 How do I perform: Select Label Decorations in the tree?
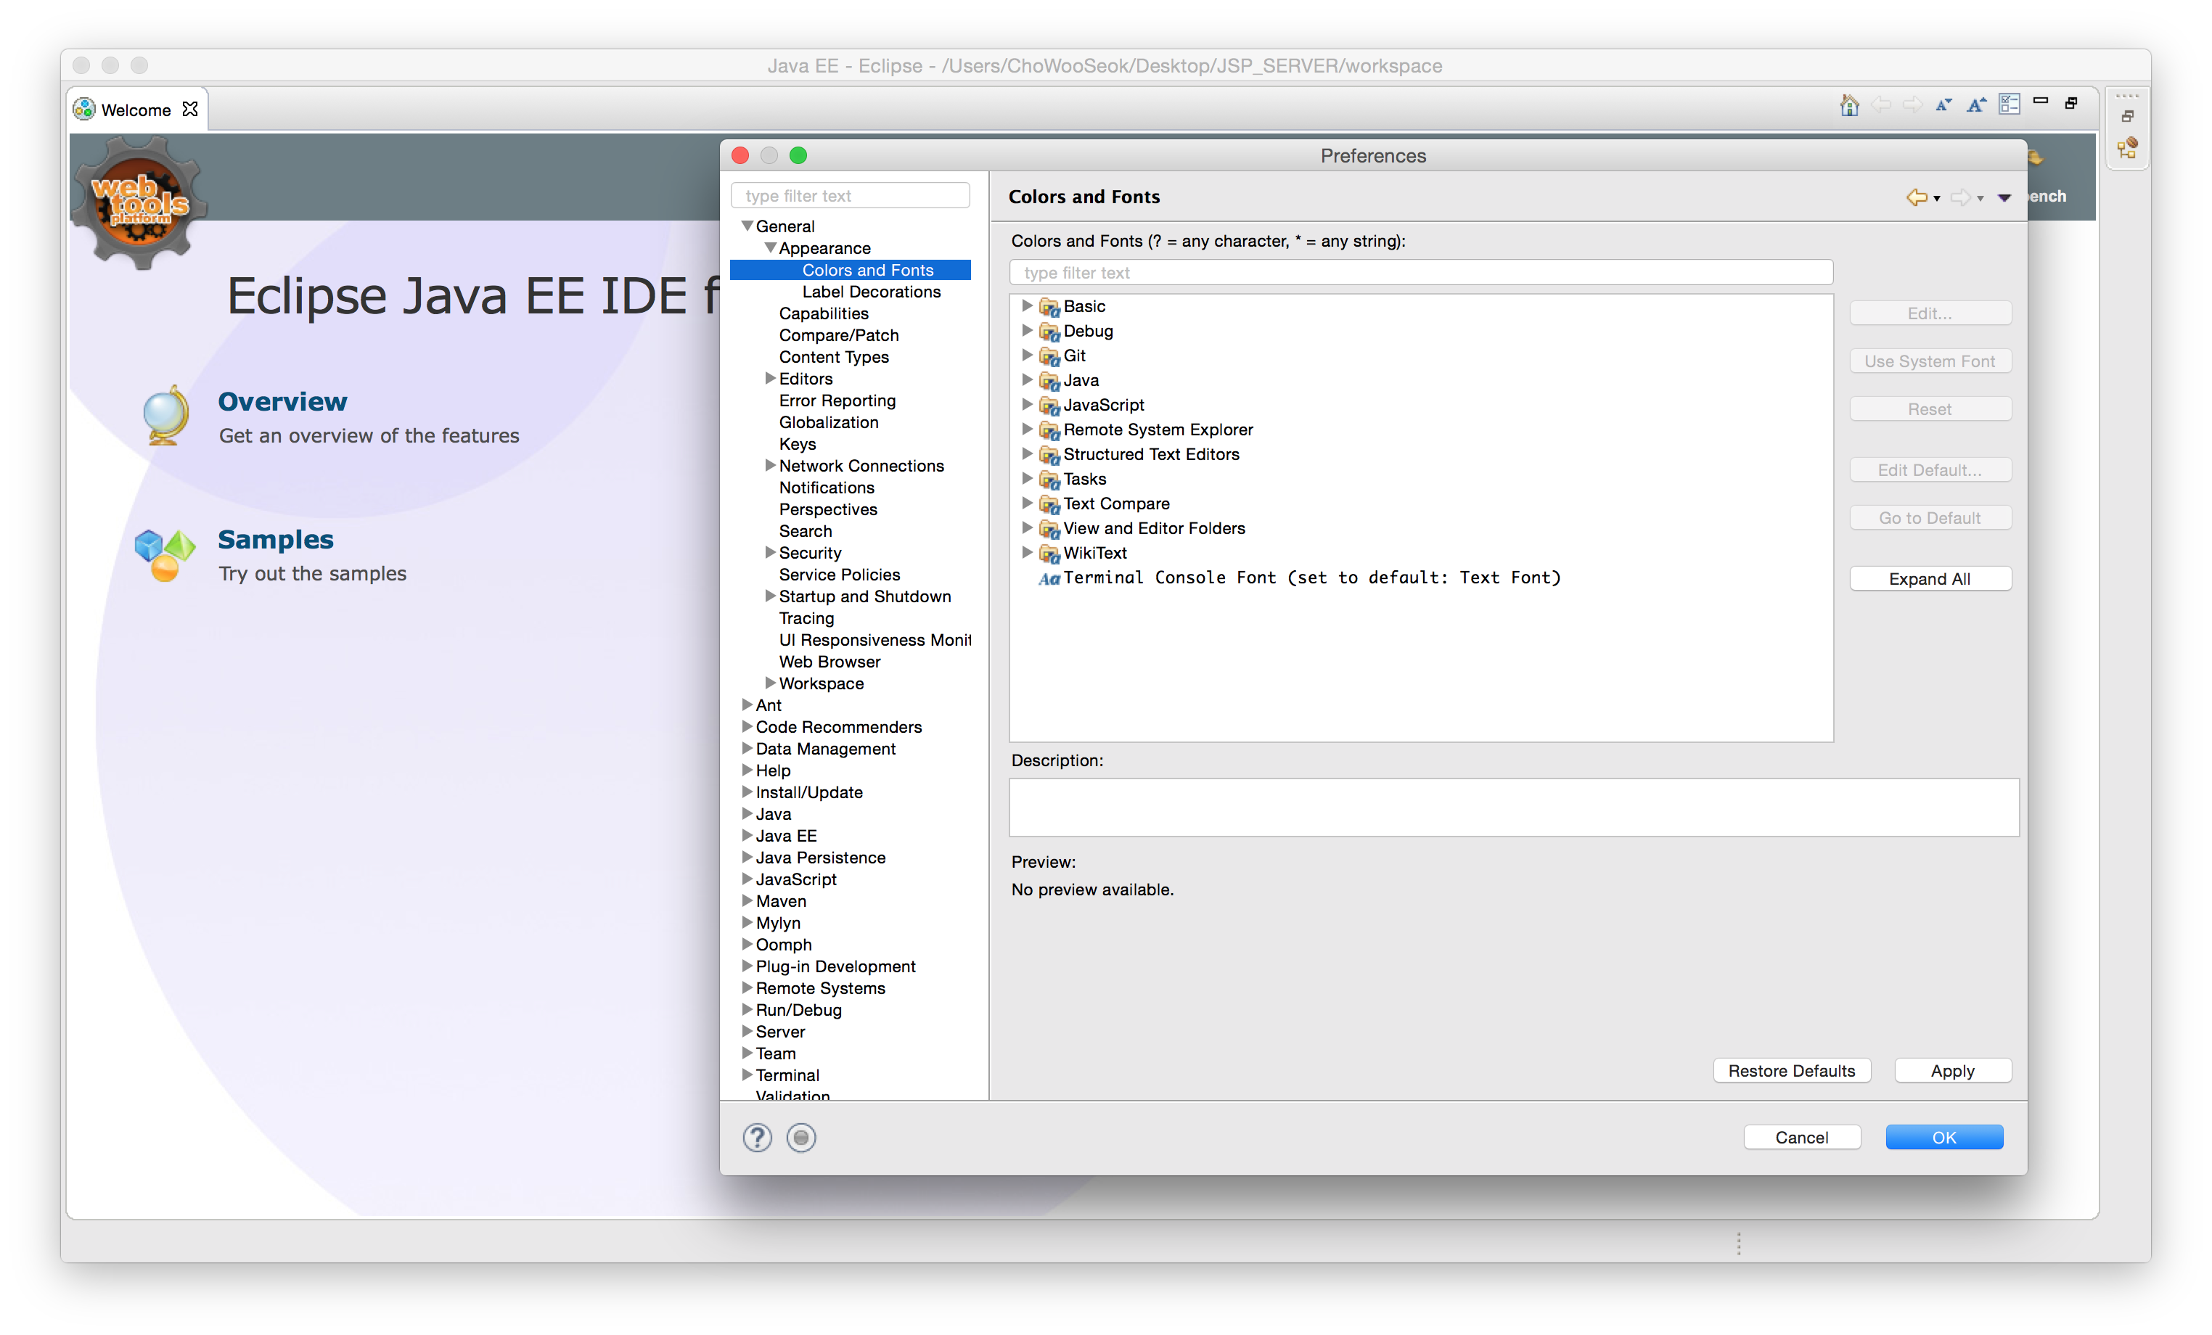click(x=871, y=292)
